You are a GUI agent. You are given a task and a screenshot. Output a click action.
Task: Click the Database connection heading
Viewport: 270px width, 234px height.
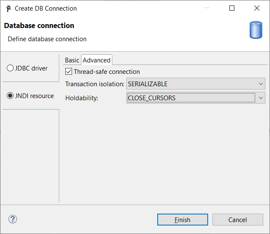39,25
